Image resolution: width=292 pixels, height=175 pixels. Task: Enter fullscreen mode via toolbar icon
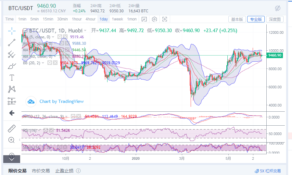point(165,19)
